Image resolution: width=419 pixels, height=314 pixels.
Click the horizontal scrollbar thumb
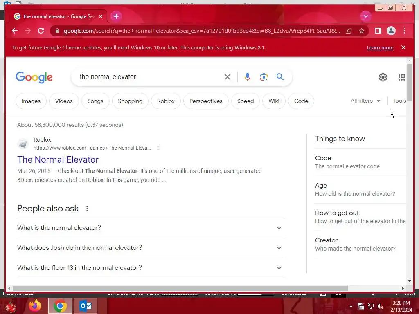point(180,288)
